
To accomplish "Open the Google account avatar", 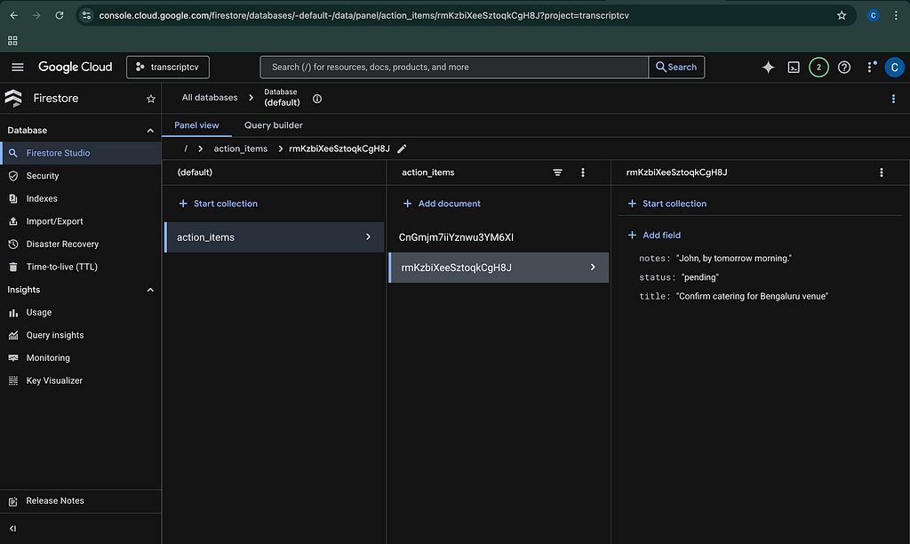I will pos(894,68).
